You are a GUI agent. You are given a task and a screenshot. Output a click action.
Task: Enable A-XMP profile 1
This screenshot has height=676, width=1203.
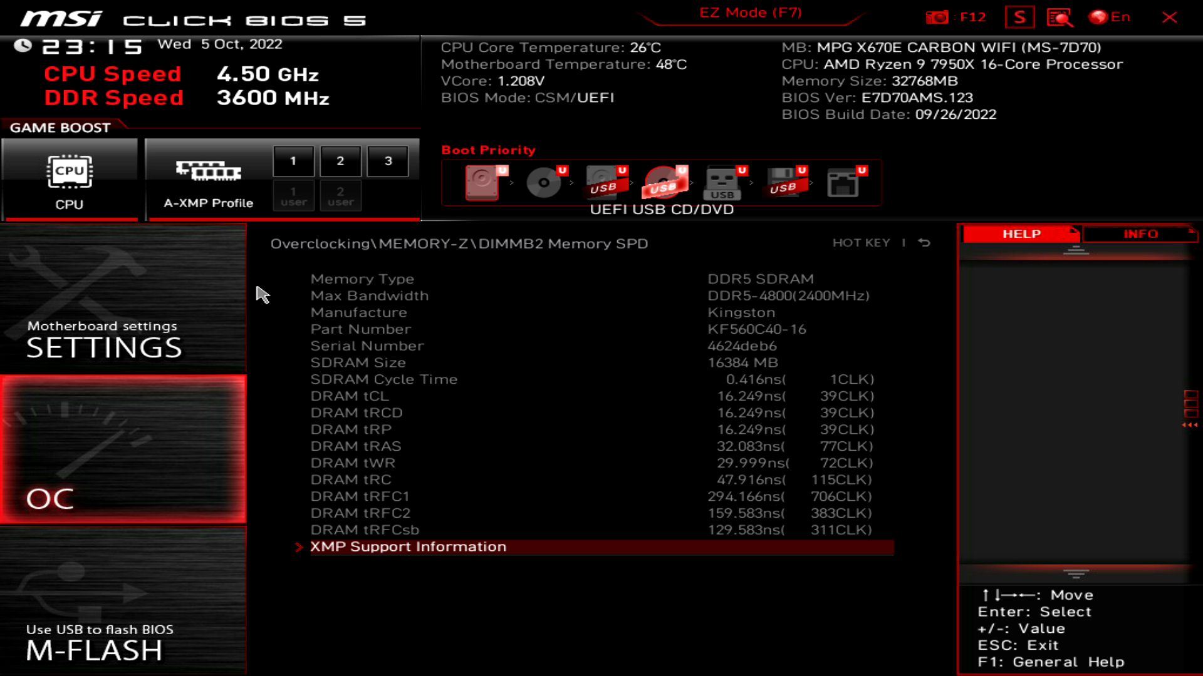click(293, 161)
